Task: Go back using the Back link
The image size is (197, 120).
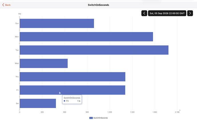Action: (6, 5)
